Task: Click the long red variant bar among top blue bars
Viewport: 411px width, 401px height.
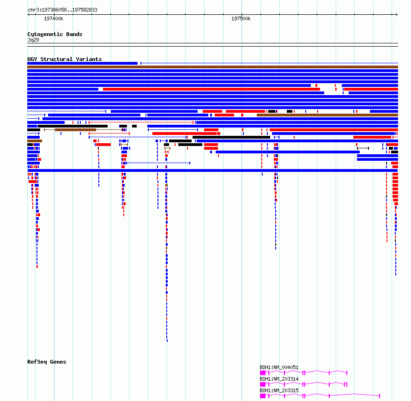Action: click(x=212, y=89)
